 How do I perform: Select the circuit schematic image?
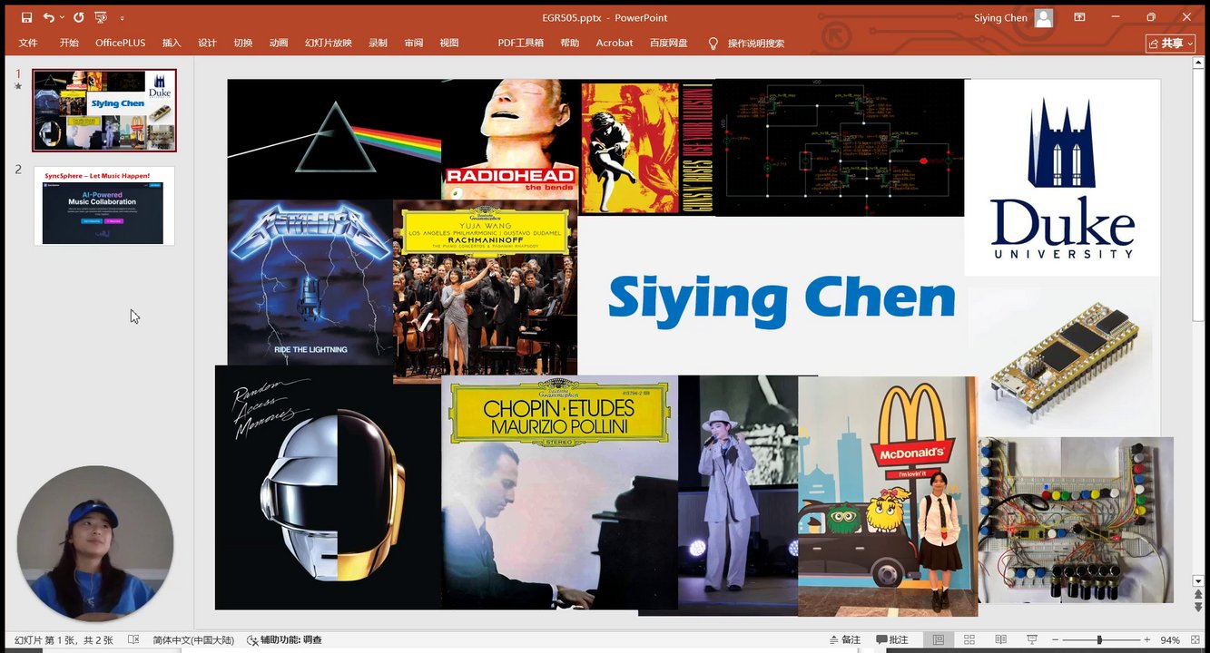840,148
